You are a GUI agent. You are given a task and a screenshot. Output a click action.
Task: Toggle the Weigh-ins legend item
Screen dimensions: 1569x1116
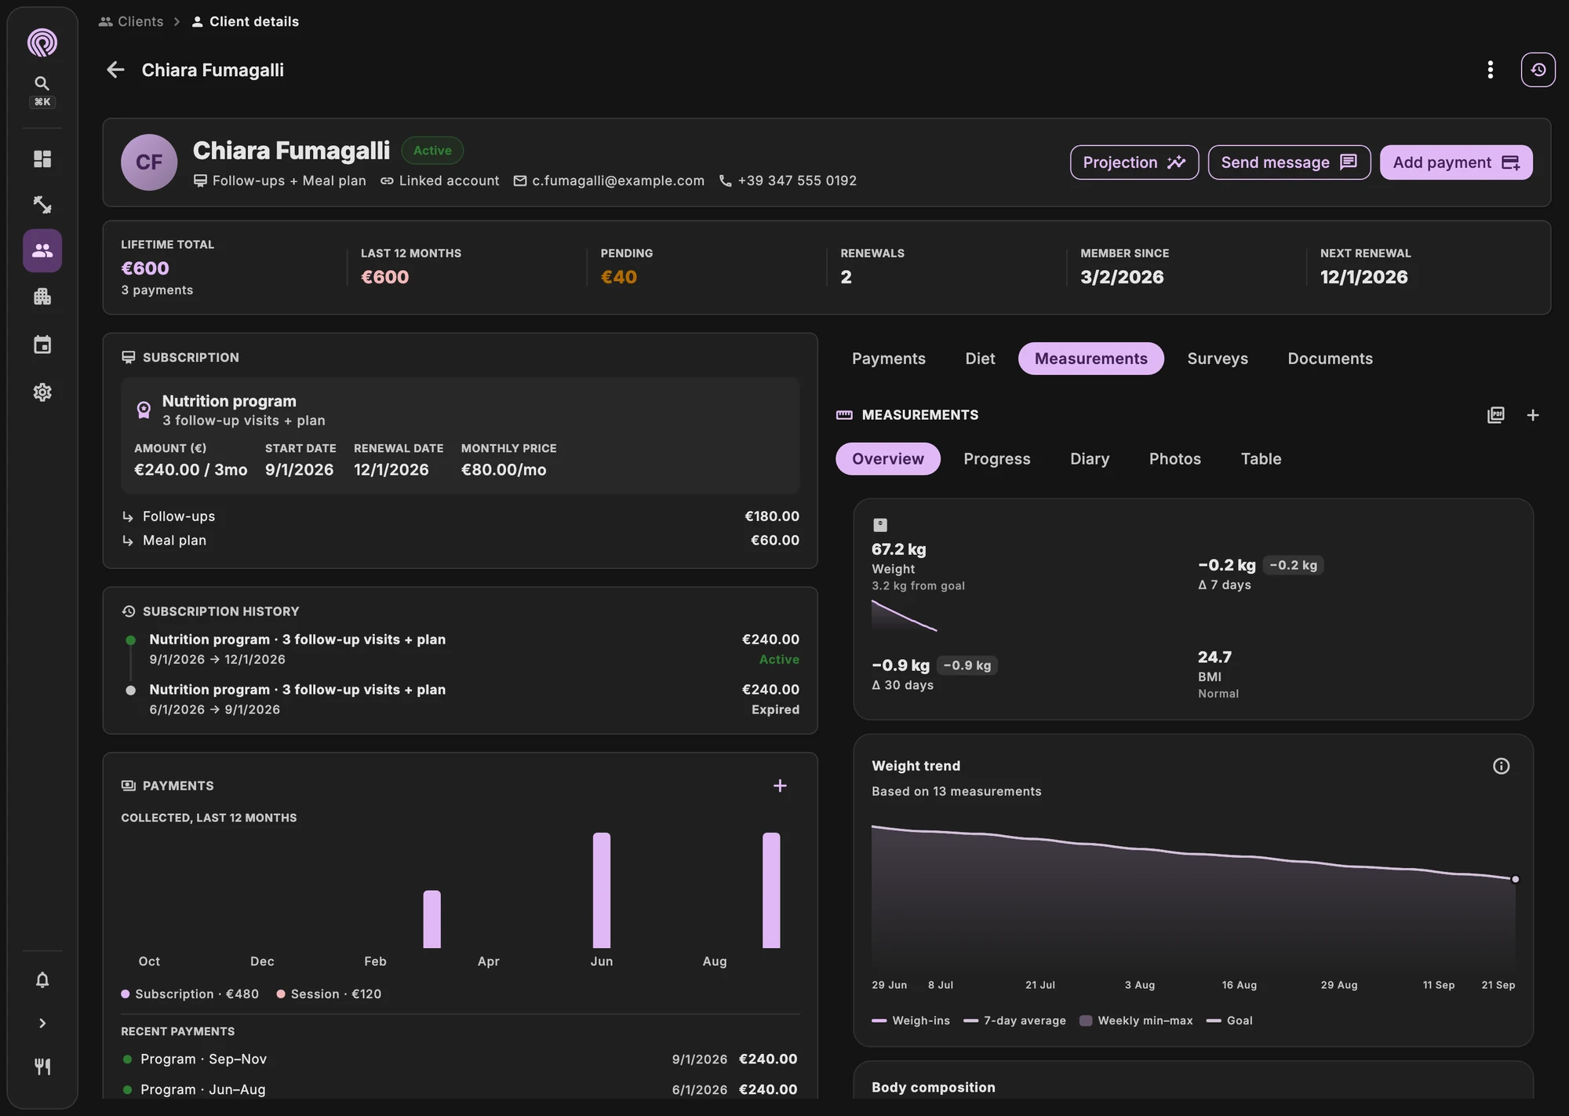[911, 1021]
